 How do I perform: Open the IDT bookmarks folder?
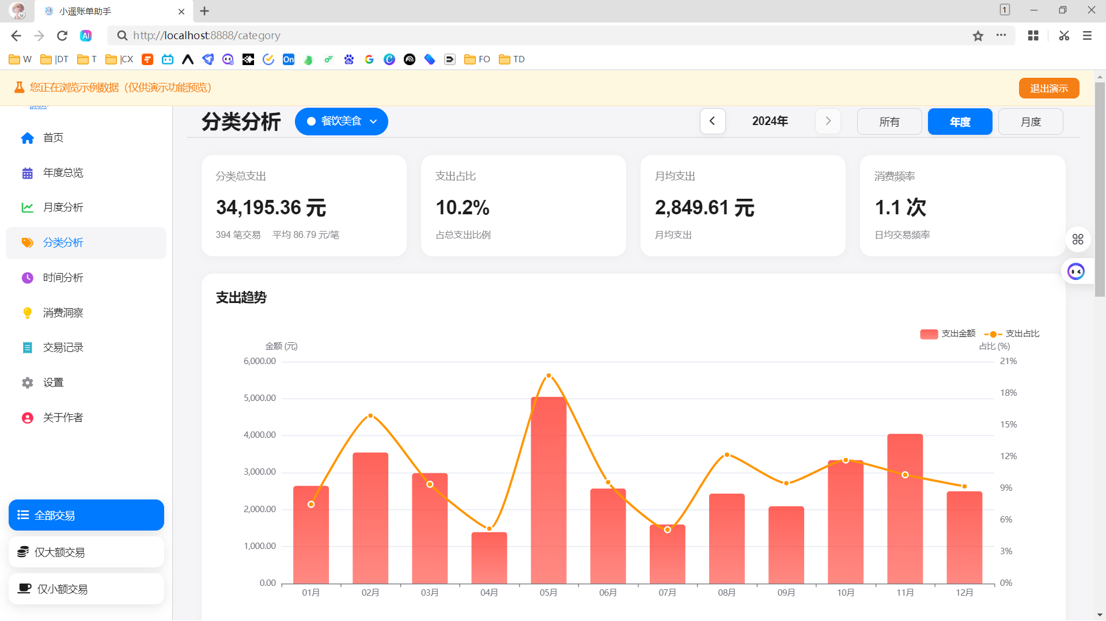point(54,59)
